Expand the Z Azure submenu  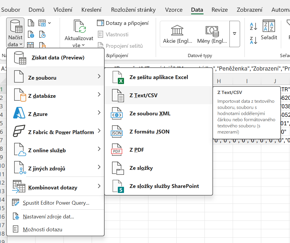(56, 113)
